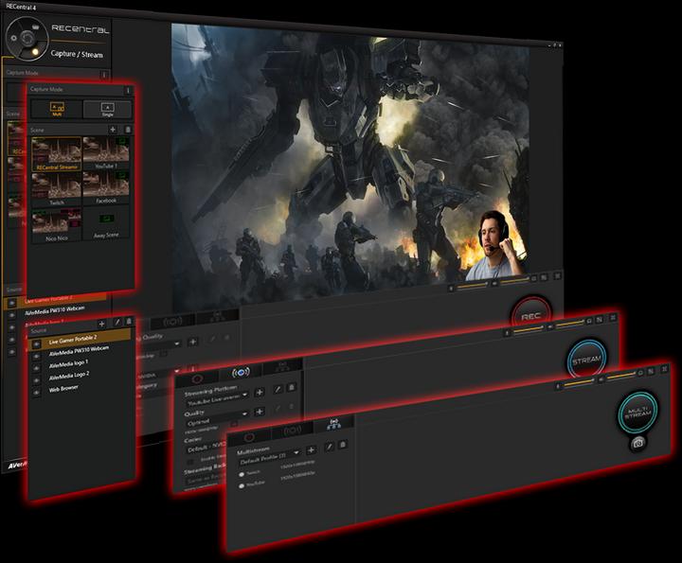Add a new scene in highlighted Scene panel

click(113, 130)
